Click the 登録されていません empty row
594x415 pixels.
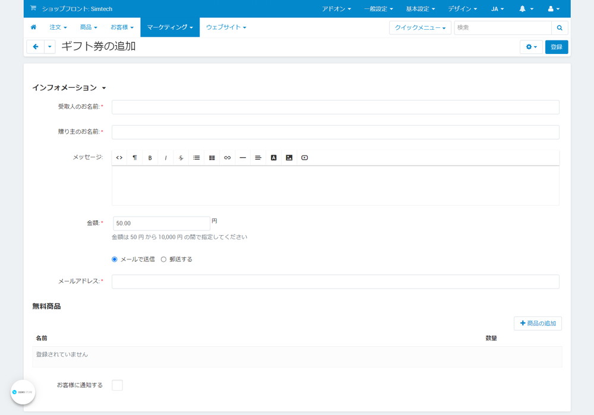pos(297,357)
